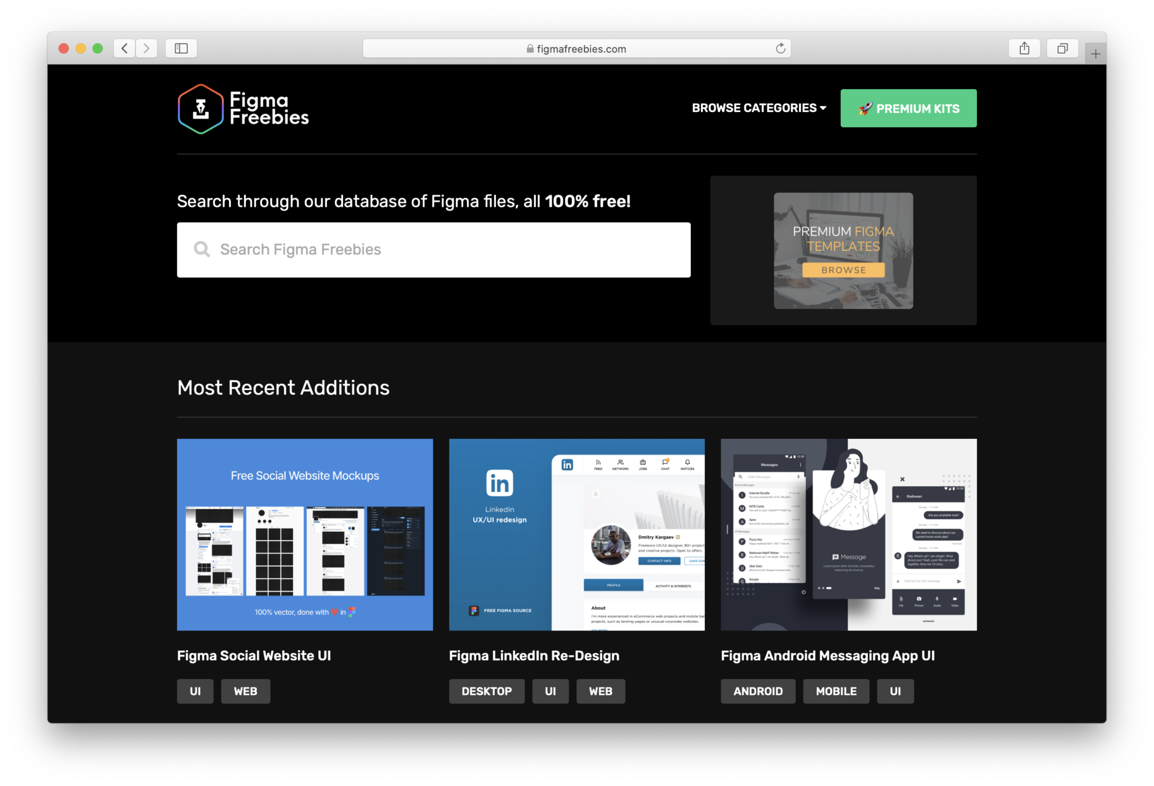Open the Figma LinkedIn Re-Design title link
Screen dimensions: 1154x786
pos(534,656)
